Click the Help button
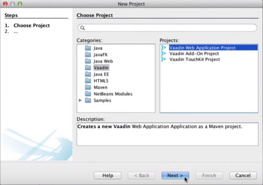This screenshot has width=263, height=185. (108, 175)
